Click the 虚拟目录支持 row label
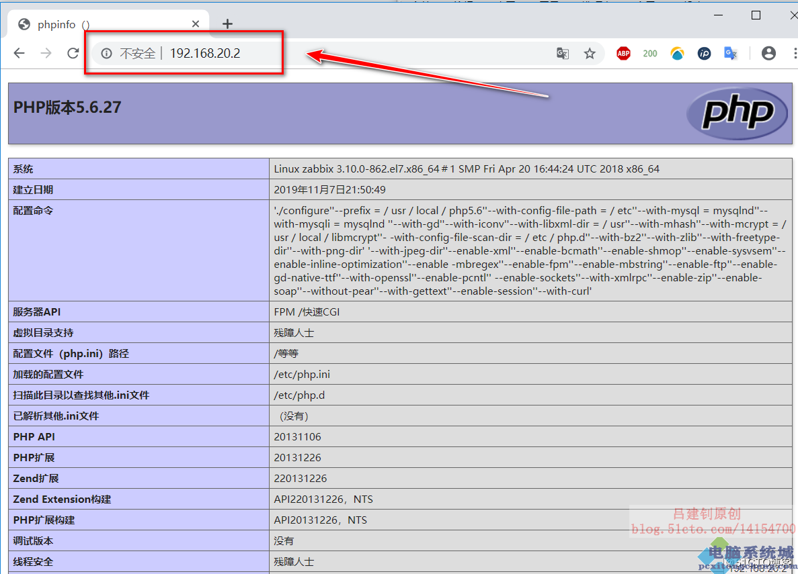The height and width of the screenshot is (574, 798). (x=43, y=332)
